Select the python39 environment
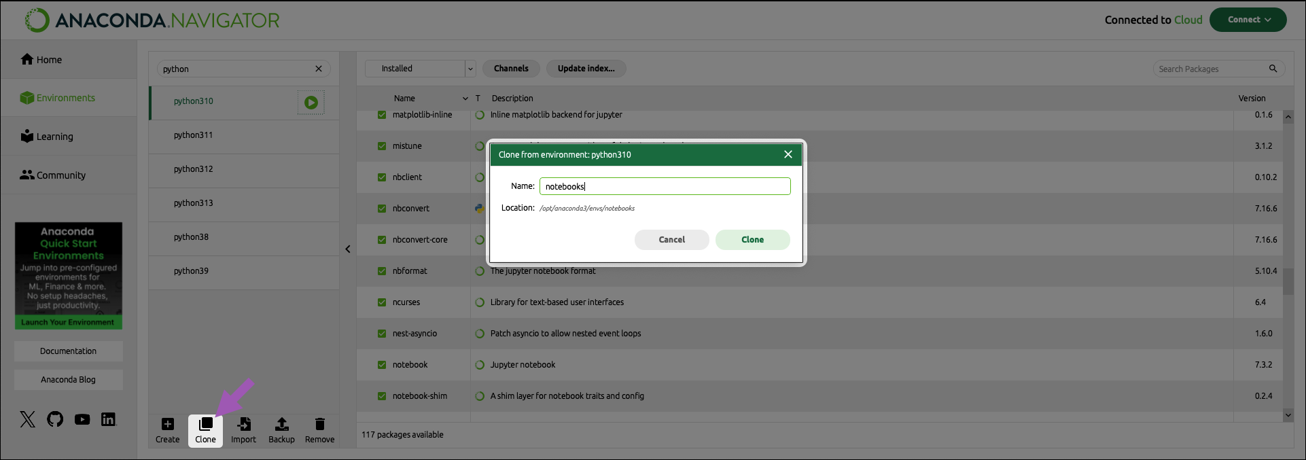The height and width of the screenshot is (460, 1306). (244, 271)
